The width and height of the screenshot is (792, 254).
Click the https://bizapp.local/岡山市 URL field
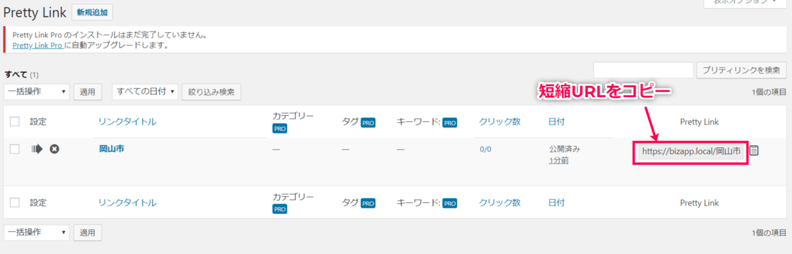pos(691,150)
